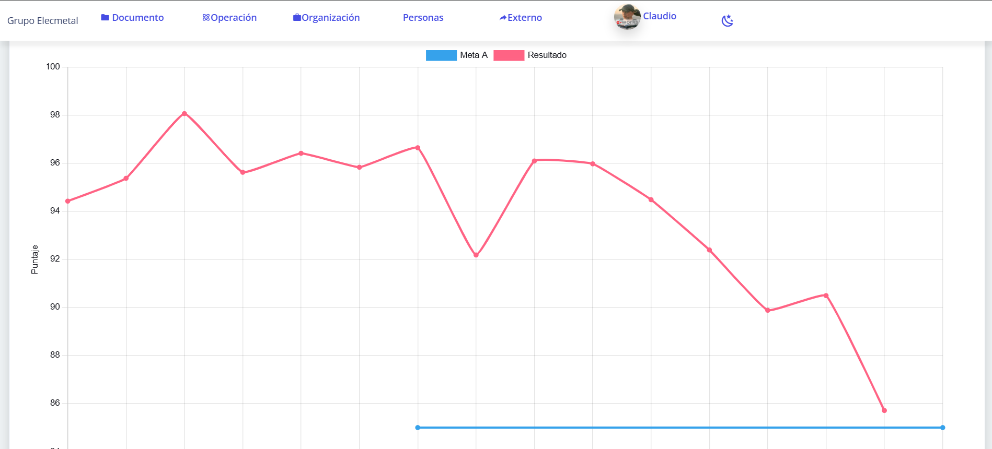The height and width of the screenshot is (449, 992).
Task: Click the Operación menu icon
Action: [x=206, y=17]
